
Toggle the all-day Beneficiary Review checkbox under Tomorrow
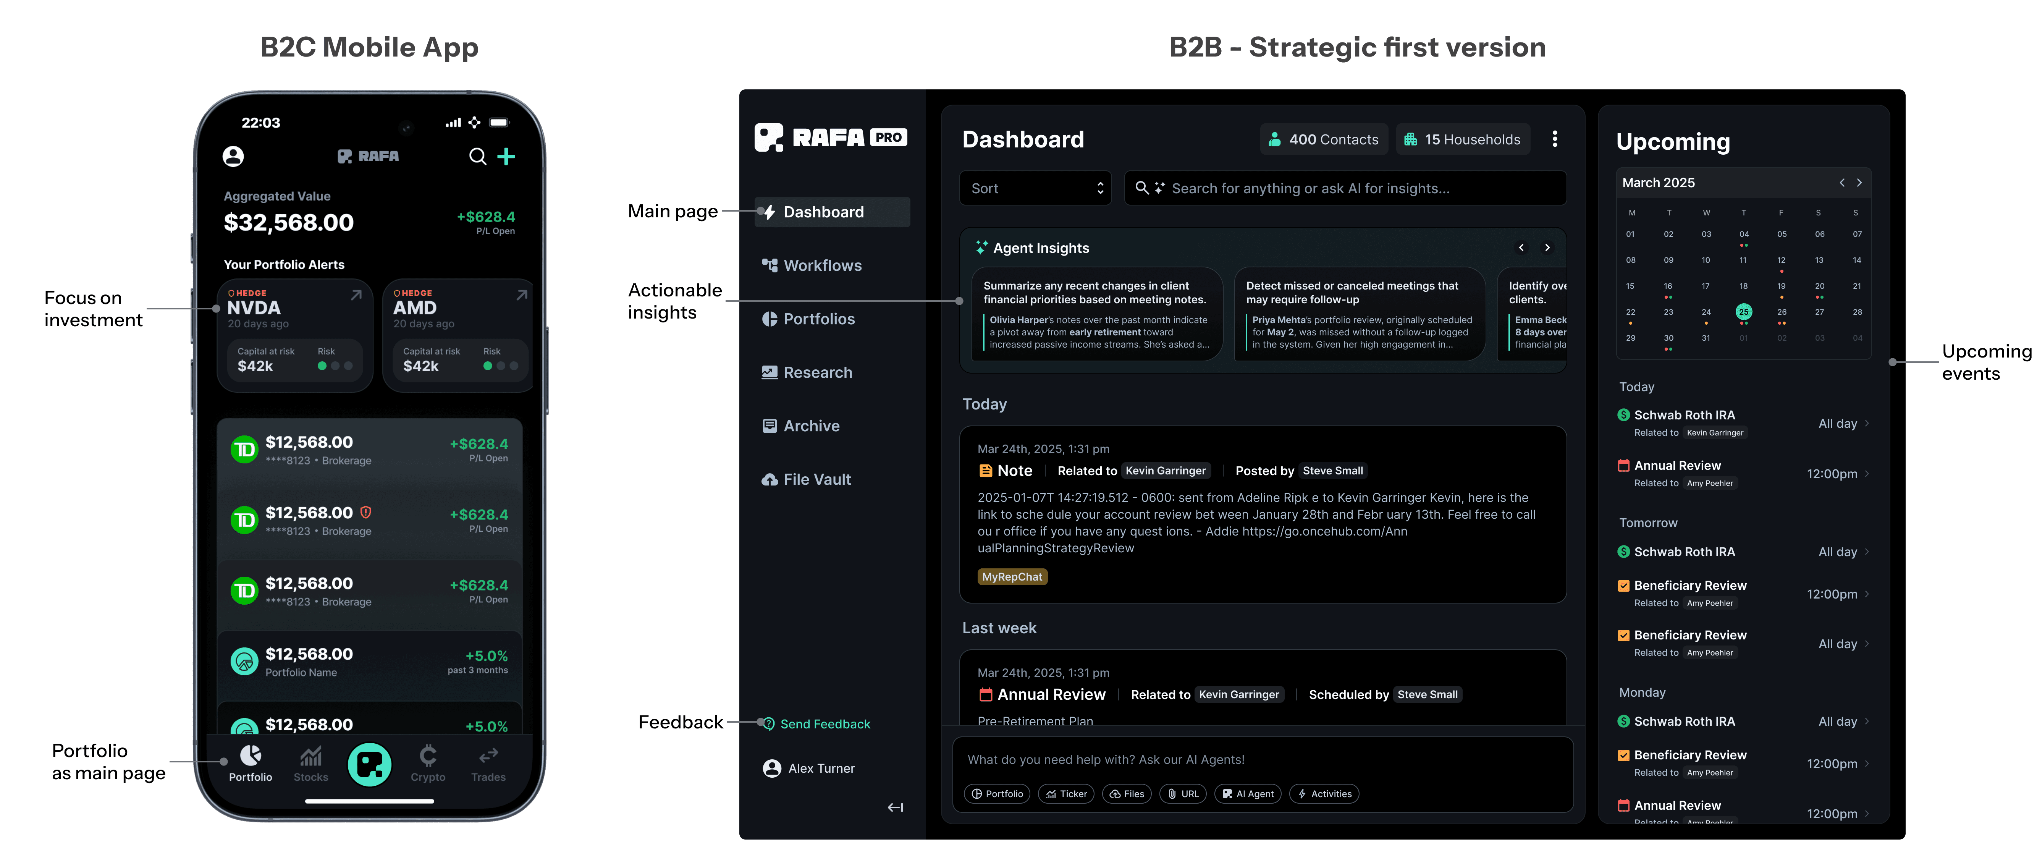1623,635
